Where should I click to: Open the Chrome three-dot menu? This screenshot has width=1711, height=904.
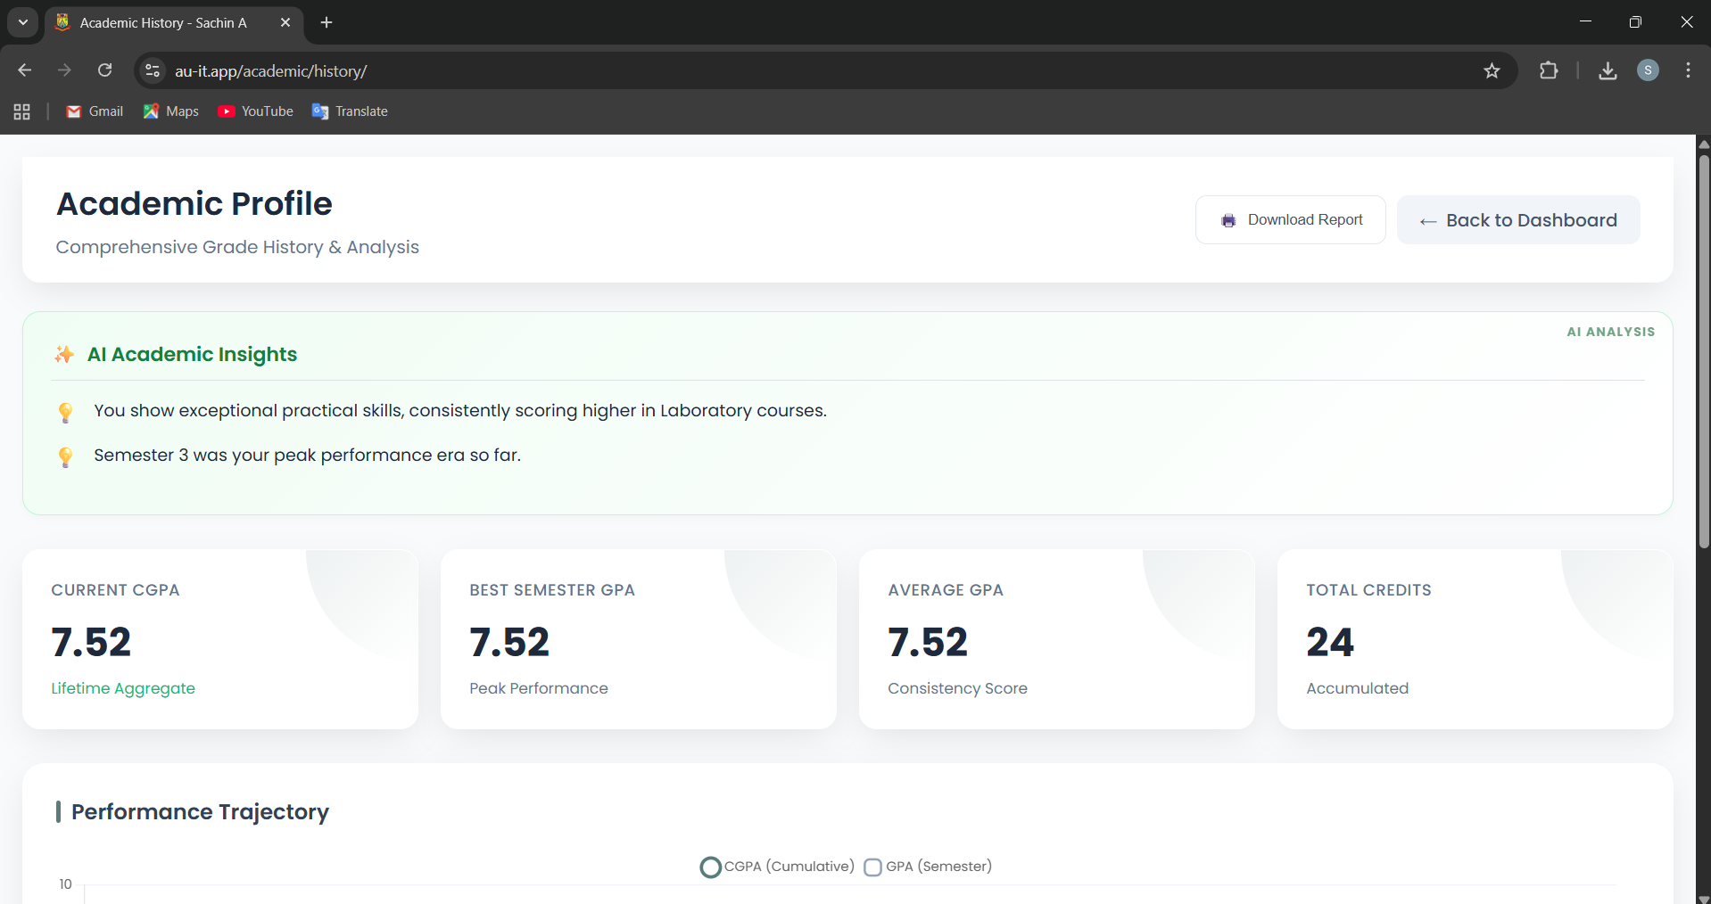coord(1688,70)
